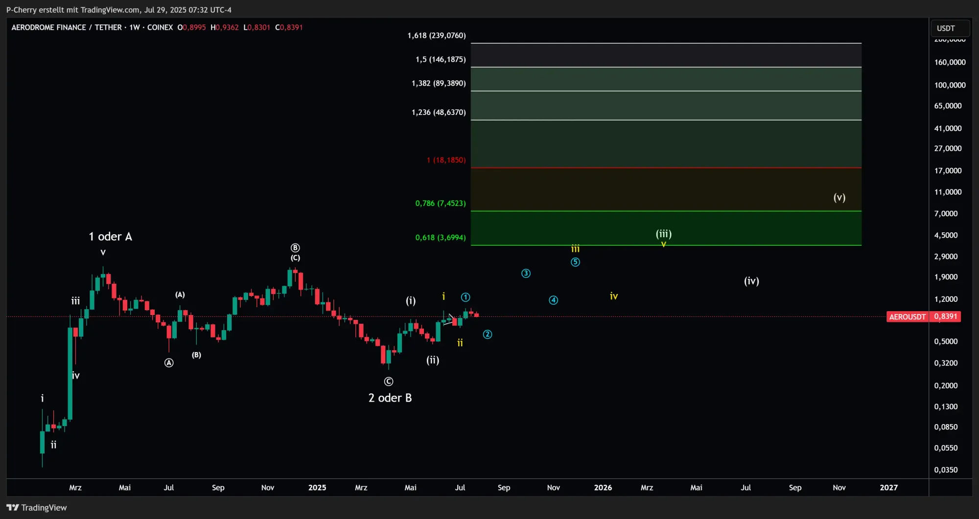This screenshot has height=519, width=979.
Task: Click the 17,0000 price axis label
Action: pos(948,171)
